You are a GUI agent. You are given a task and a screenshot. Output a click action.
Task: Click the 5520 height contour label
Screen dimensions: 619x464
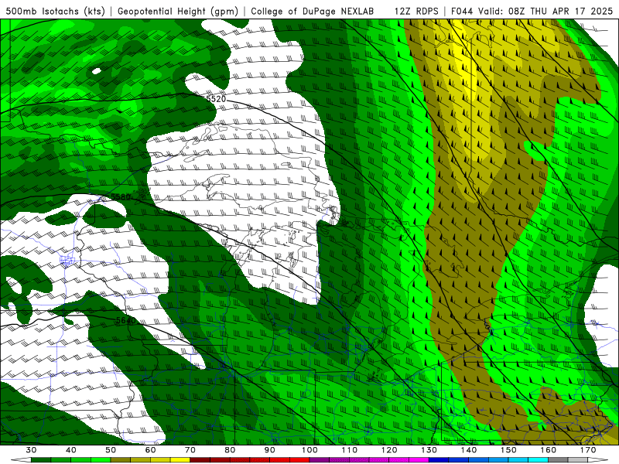point(216,99)
